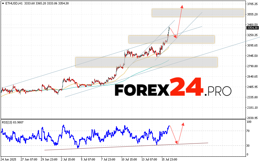
Task: Click the triangle icon beside ETHUSD,H1
Action: click(3, 3)
